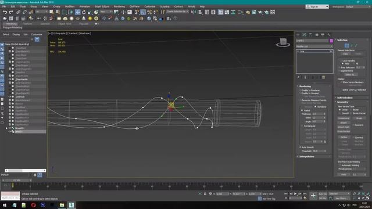The width and height of the screenshot is (372, 209).
Task: Select the Radial radio option
Action: click(x=302, y=110)
